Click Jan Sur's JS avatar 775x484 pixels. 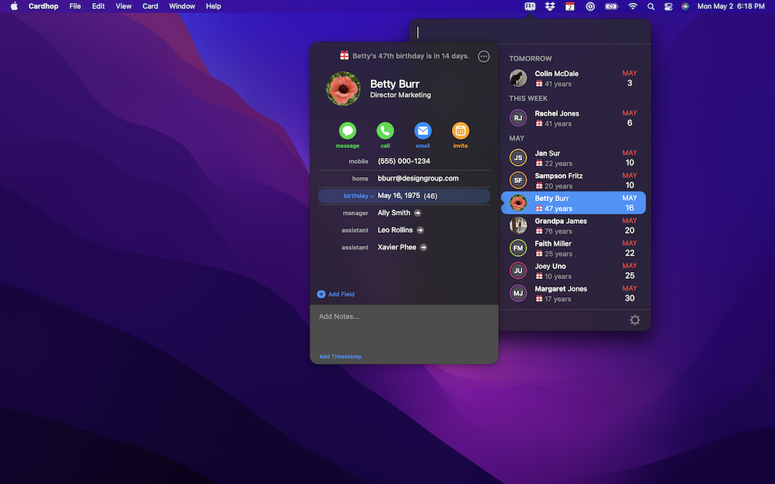pos(518,158)
